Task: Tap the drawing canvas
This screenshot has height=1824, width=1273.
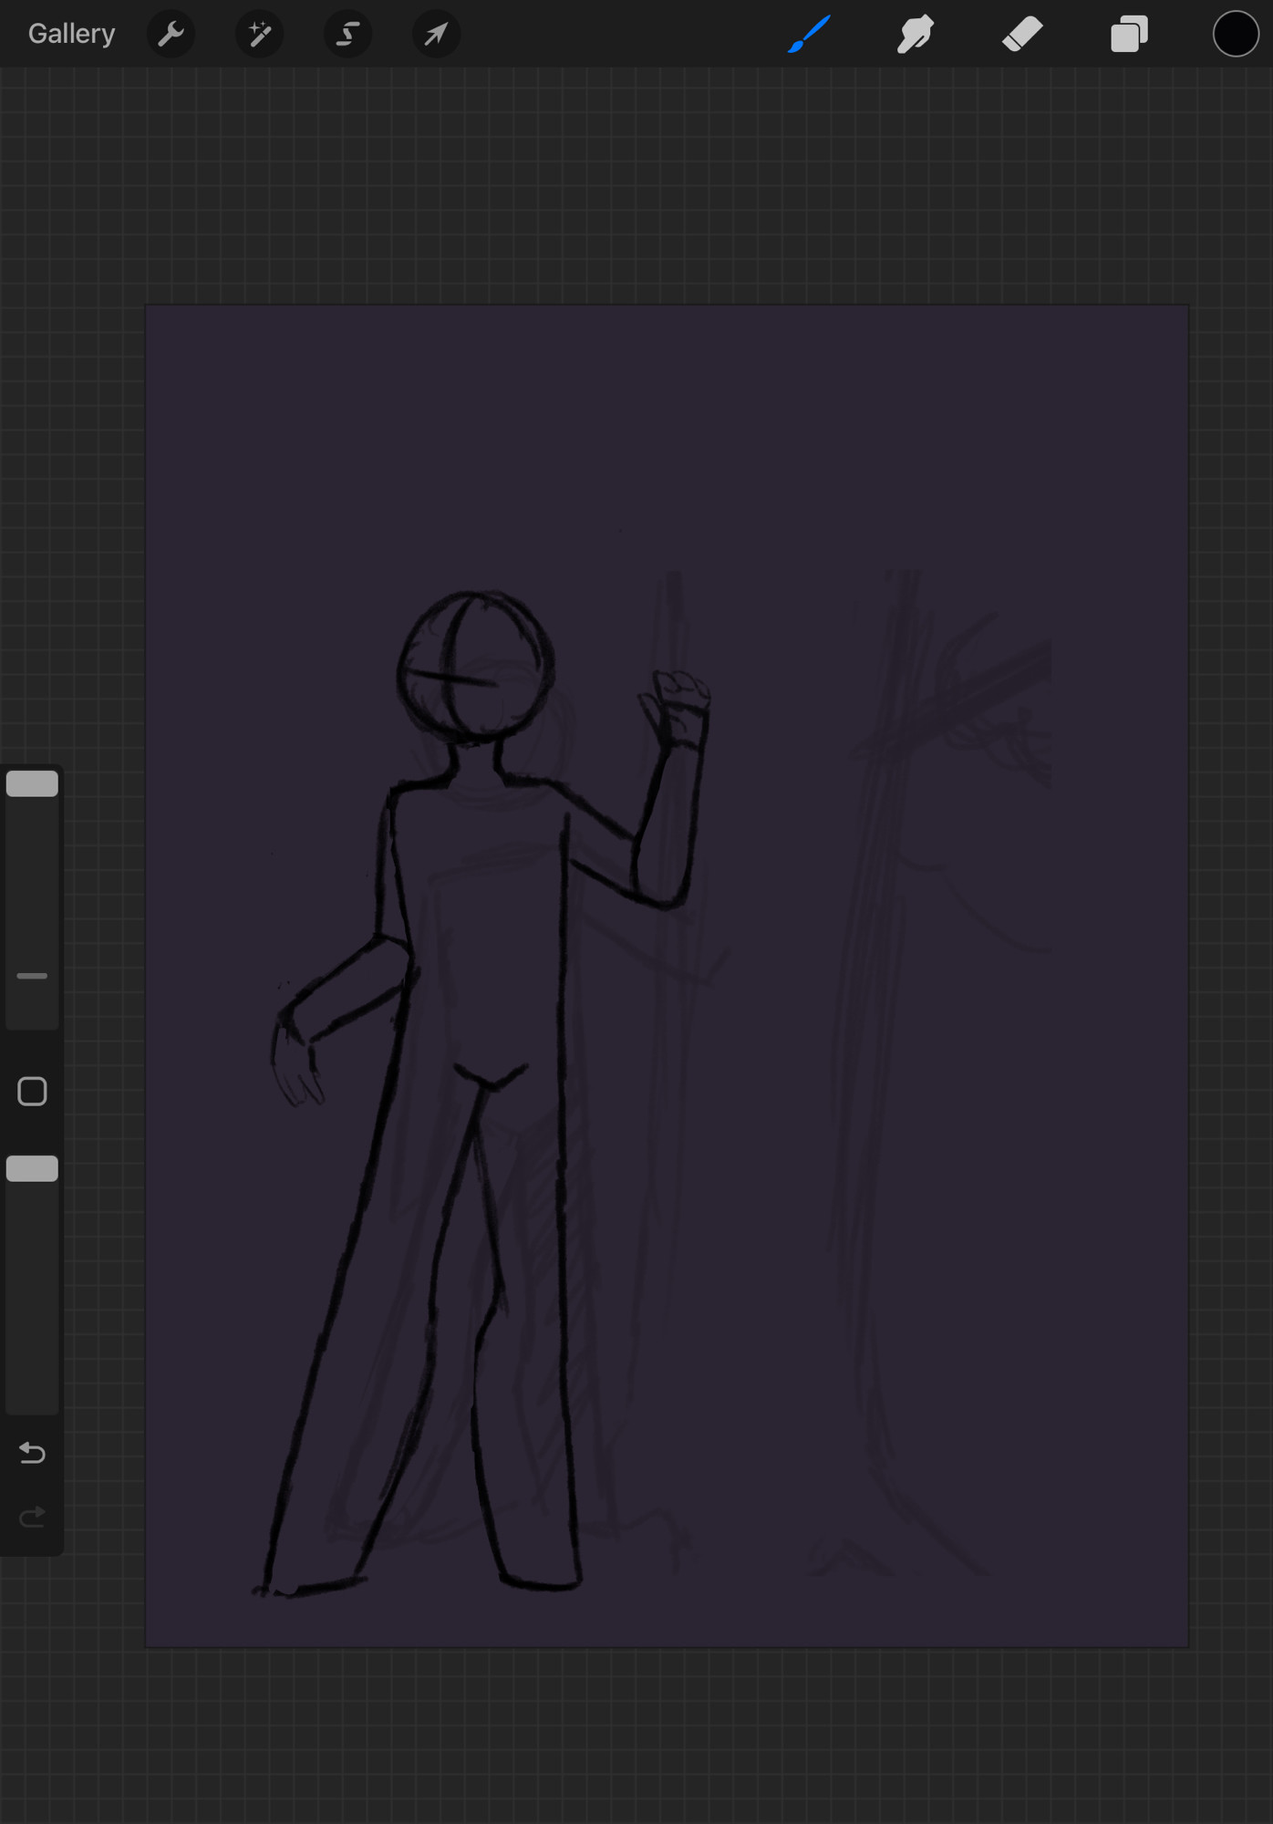Action: click(667, 976)
